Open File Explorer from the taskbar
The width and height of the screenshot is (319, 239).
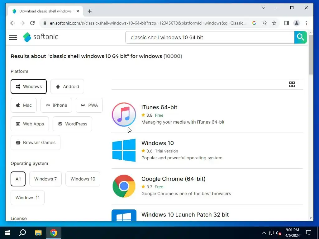38,233
